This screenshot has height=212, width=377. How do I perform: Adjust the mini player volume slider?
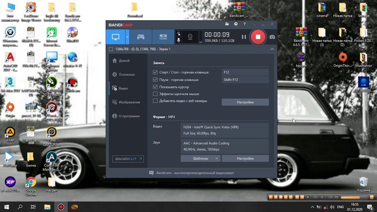[354, 197]
